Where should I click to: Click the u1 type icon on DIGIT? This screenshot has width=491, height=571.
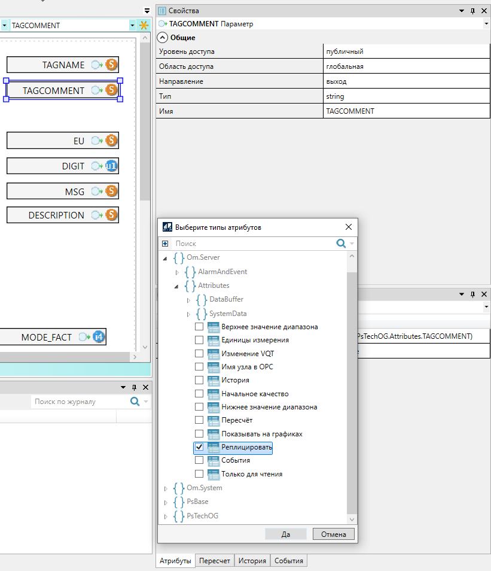[x=111, y=166]
